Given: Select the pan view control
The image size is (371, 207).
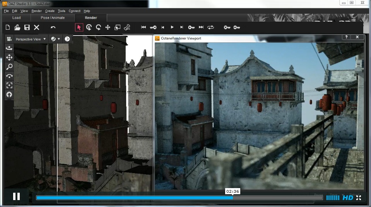Looking at the screenshot, I should (x=9, y=57).
